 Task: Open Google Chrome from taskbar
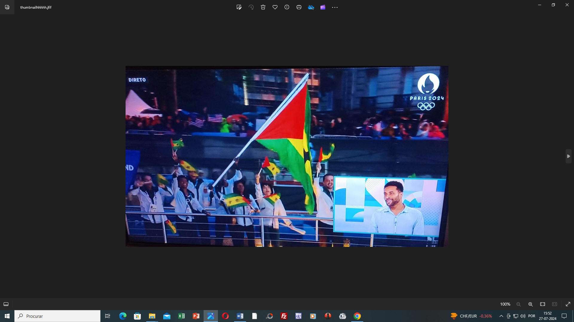click(357, 316)
